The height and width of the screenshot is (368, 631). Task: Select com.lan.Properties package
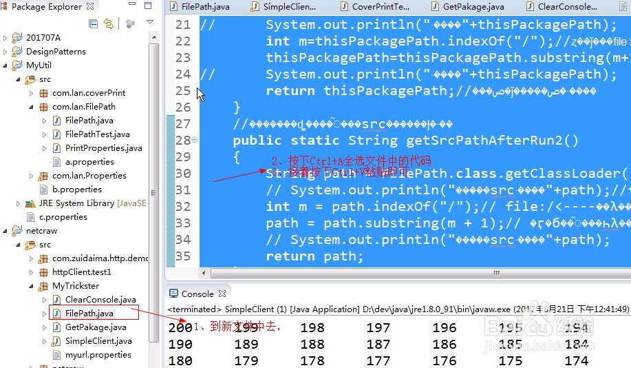pyautogui.click(x=89, y=176)
